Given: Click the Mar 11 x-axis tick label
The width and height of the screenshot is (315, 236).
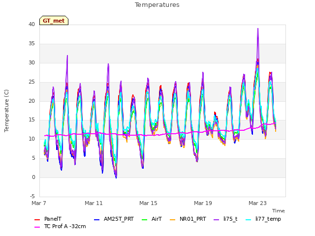Looking at the screenshot, I should tap(94, 203).
